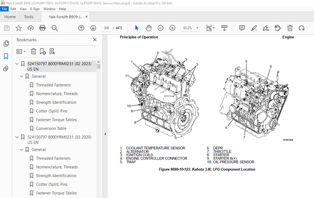Collapse second General bookmark section
This screenshot has width=314, height=198.
[x=21, y=149]
